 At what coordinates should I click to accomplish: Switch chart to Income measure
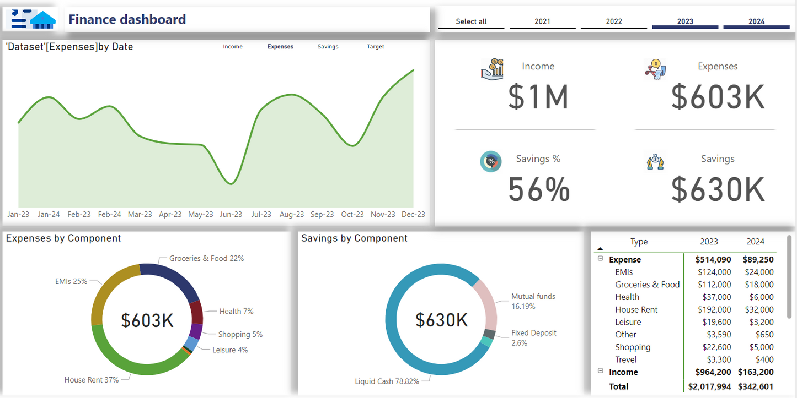tap(233, 47)
